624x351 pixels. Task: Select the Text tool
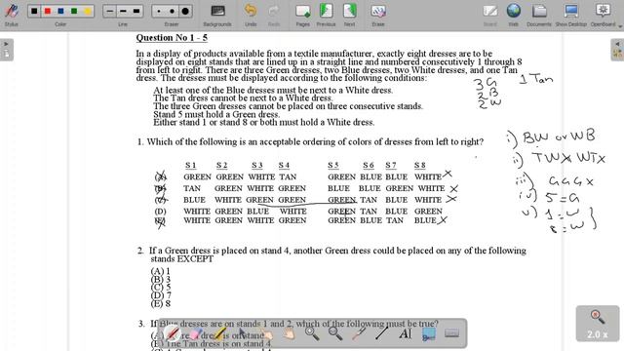point(406,333)
